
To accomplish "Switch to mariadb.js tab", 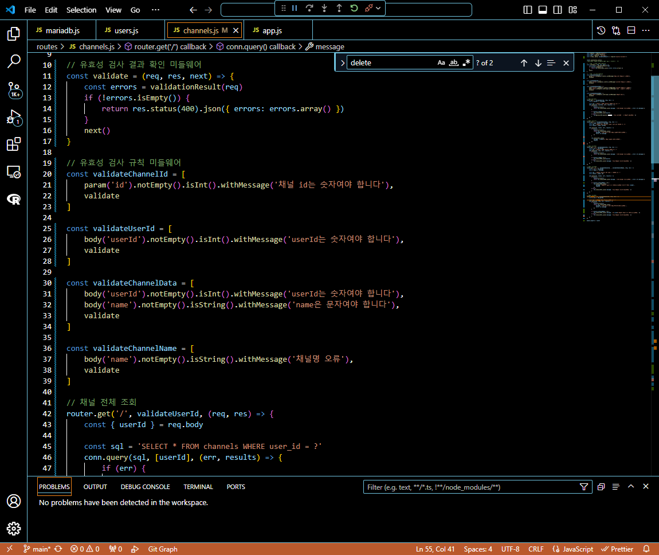I will pos(62,30).
